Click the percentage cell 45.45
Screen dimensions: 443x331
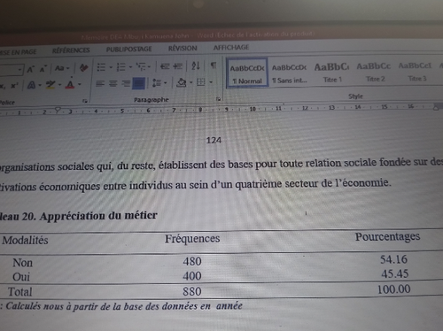[395, 274]
